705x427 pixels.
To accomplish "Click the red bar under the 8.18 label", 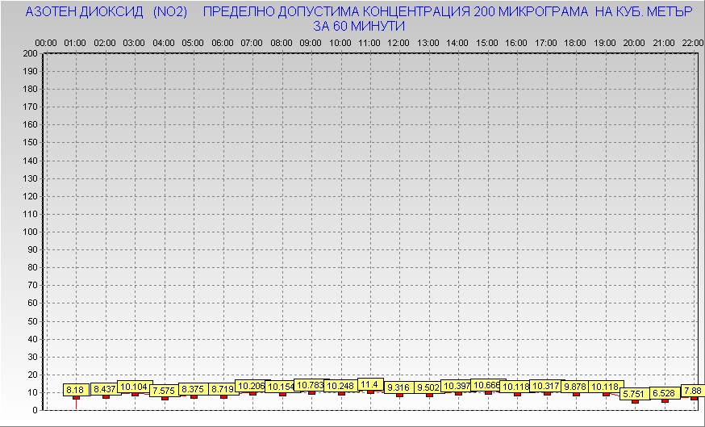I will tap(76, 398).
